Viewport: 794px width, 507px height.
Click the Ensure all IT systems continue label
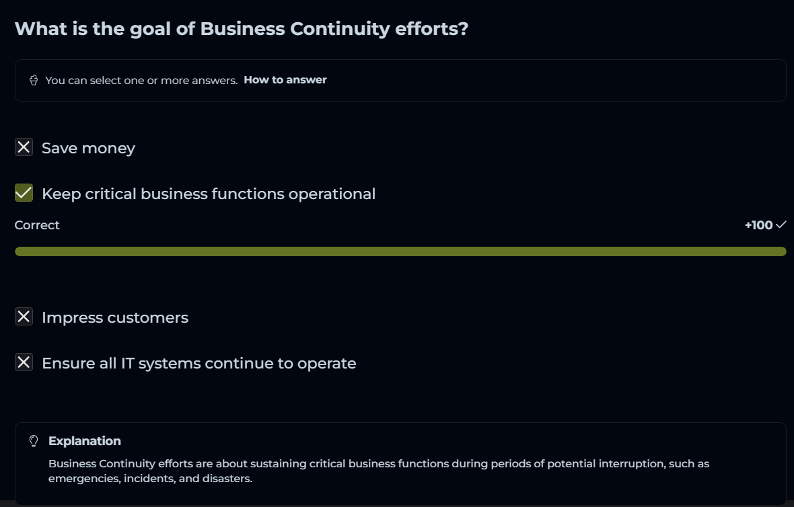199,364
